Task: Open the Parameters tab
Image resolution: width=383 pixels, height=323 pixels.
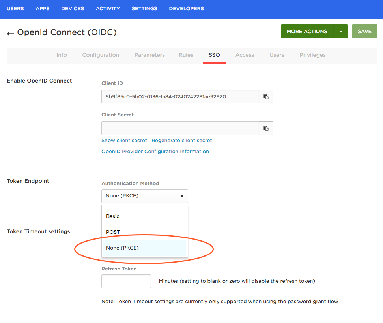Action: coord(149,55)
